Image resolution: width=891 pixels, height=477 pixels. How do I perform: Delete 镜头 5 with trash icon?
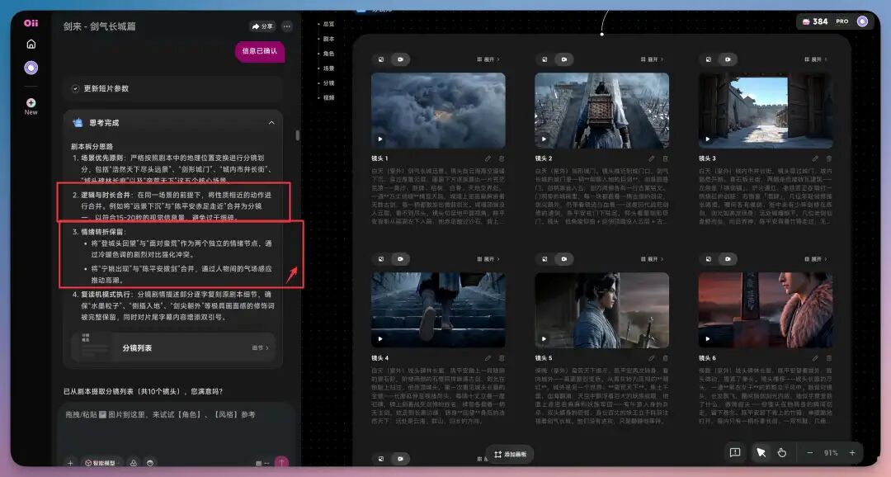665,358
